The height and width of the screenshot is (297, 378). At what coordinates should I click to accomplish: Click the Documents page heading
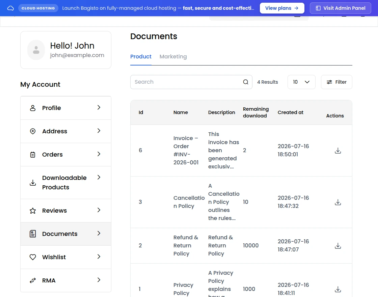tap(154, 36)
